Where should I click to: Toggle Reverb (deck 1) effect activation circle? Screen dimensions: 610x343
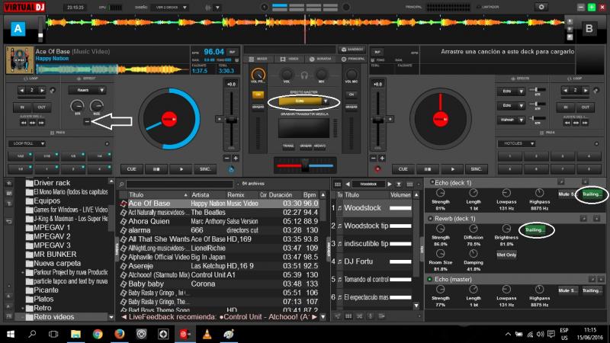(x=430, y=219)
